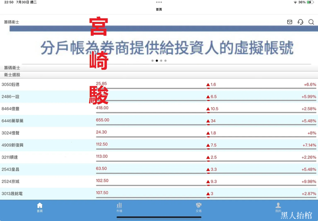
Task: Open stock 3013晟銘電 row
Action: (x=12, y=193)
